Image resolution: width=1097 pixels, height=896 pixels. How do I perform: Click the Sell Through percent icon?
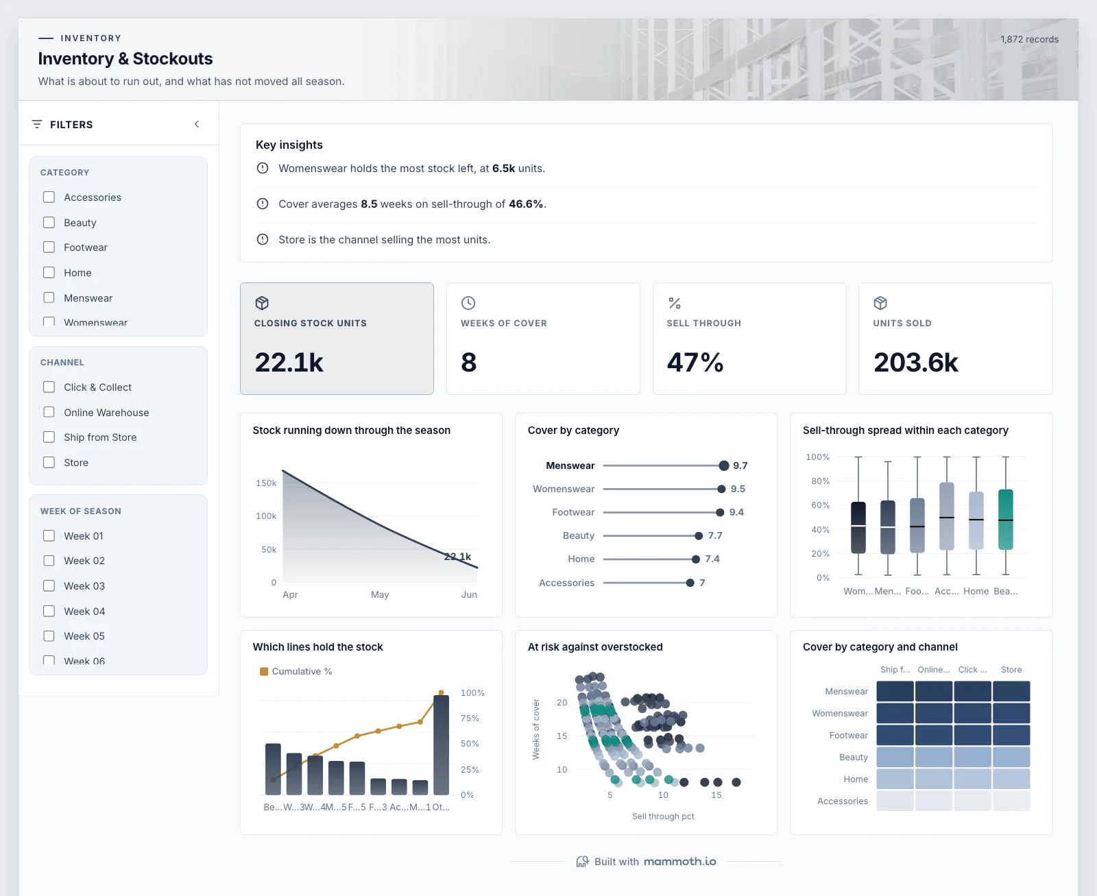[675, 303]
